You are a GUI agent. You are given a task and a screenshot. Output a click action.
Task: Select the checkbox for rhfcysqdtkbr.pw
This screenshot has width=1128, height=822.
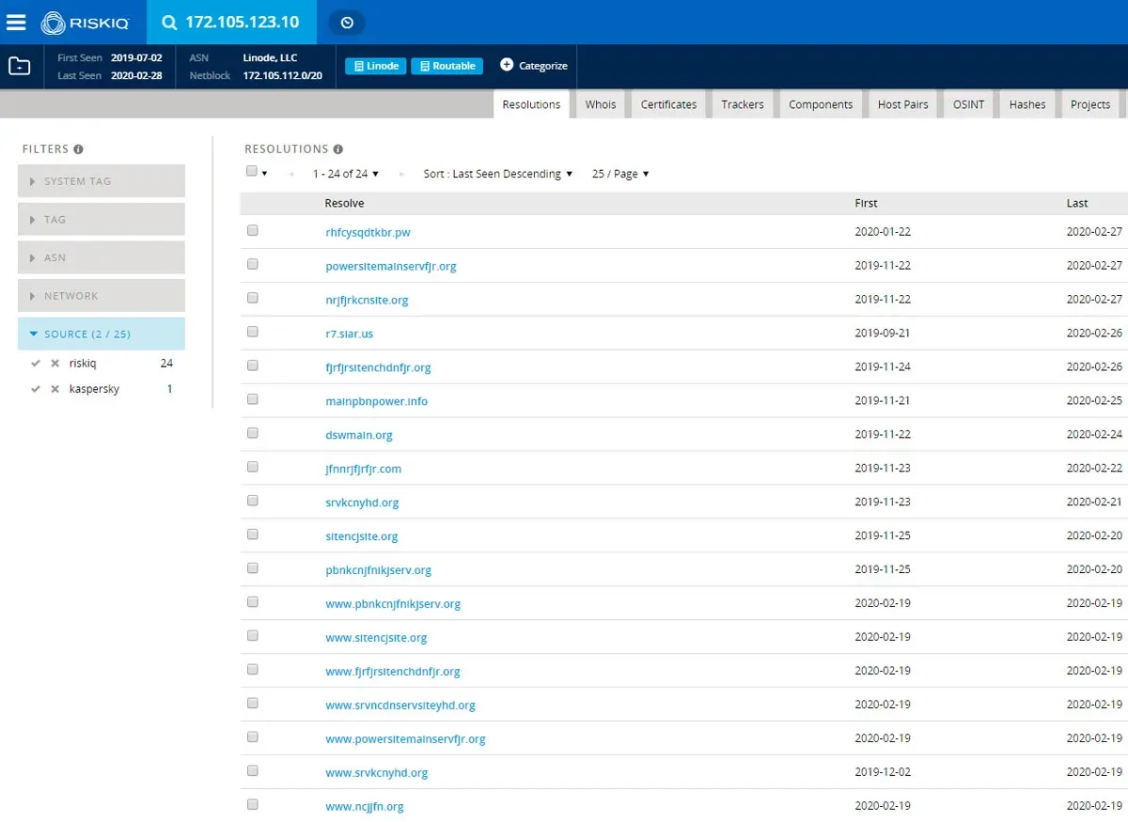252,229
